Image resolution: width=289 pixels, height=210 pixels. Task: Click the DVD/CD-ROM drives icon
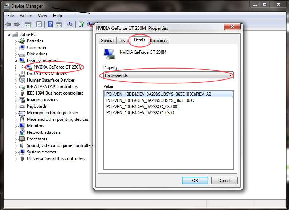pos(22,74)
